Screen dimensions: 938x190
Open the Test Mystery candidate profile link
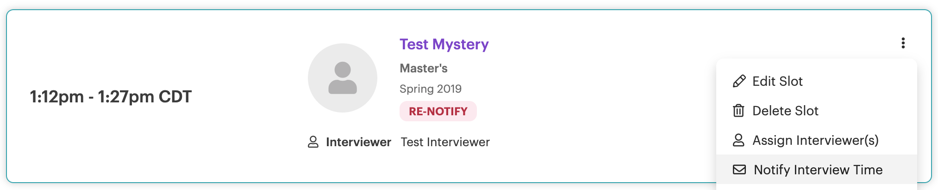pos(444,44)
